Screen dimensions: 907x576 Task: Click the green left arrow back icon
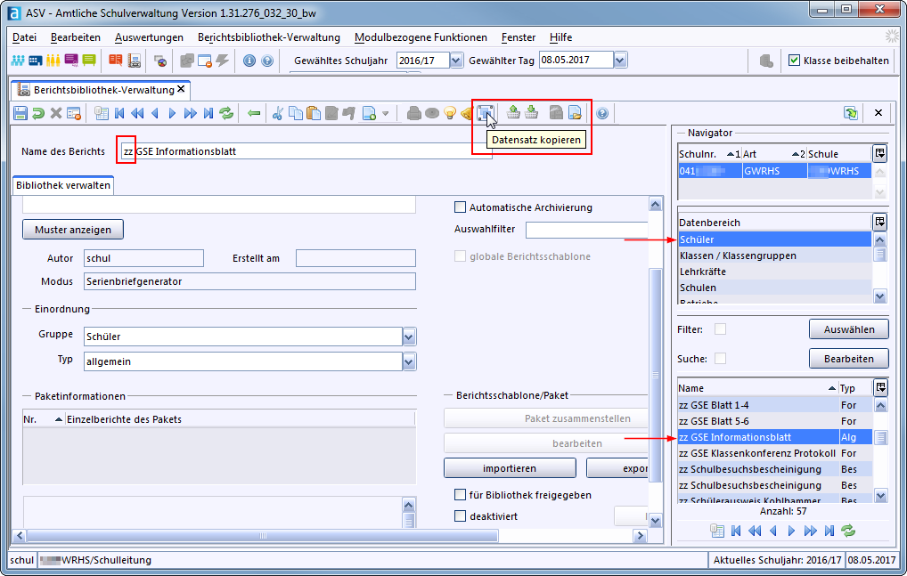click(x=254, y=113)
